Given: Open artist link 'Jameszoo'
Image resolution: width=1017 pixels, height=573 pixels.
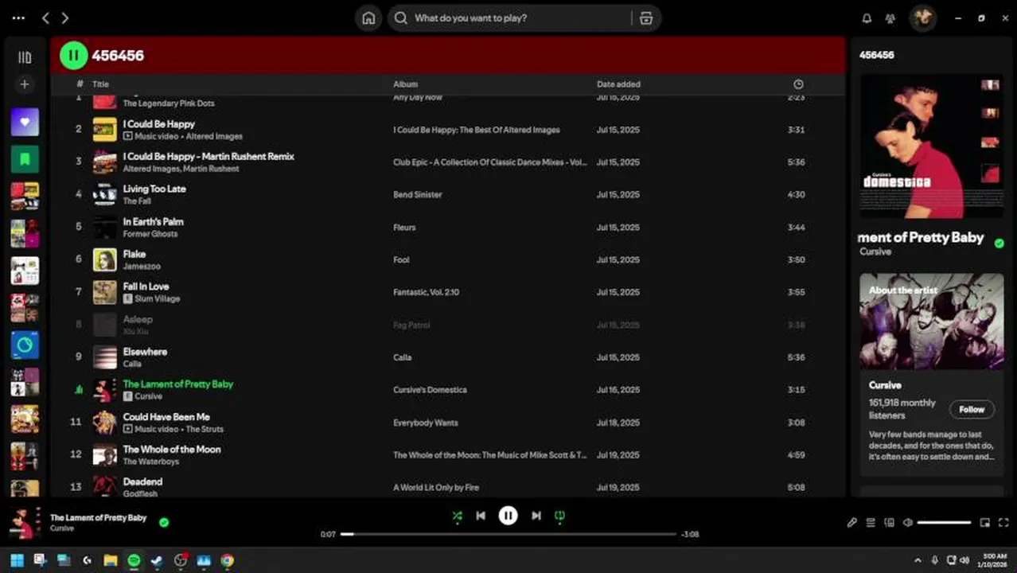Looking at the screenshot, I should [x=142, y=267].
